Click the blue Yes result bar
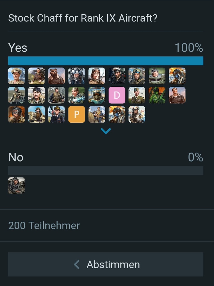Screen dimensions: 214x286 pyautogui.click(x=106, y=61)
